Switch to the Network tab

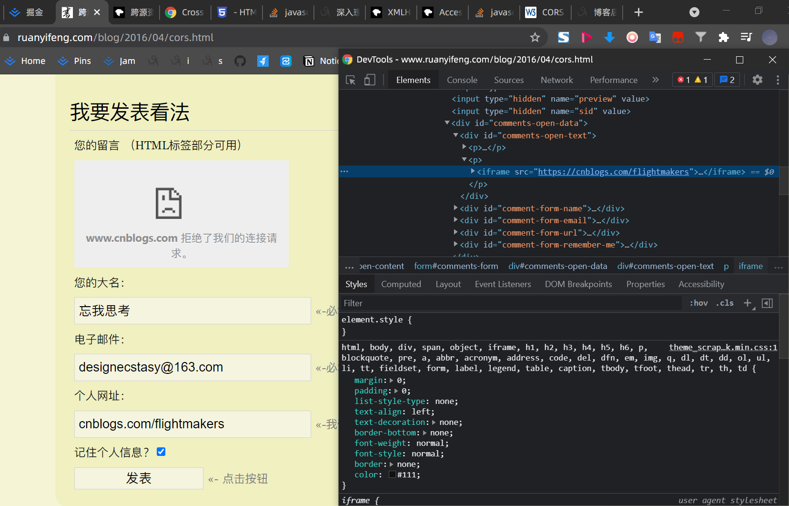tap(556, 80)
